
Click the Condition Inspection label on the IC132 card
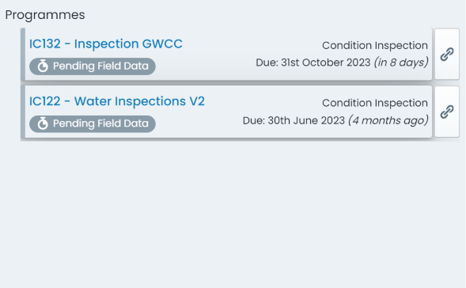(x=375, y=45)
